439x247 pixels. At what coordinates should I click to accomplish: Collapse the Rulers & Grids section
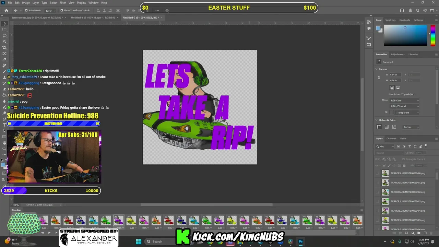pos(377,120)
